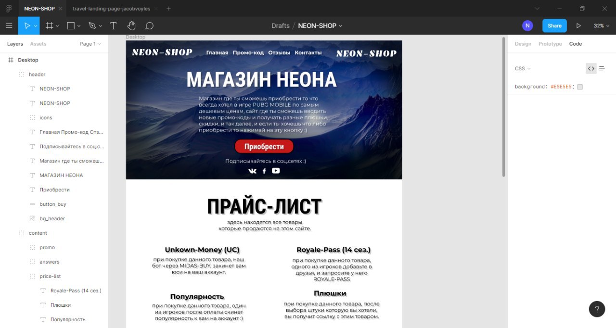Expand Frame tool options chevron

pyautogui.click(x=57, y=26)
